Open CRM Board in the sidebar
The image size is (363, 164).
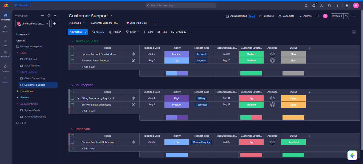coord(30,59)
